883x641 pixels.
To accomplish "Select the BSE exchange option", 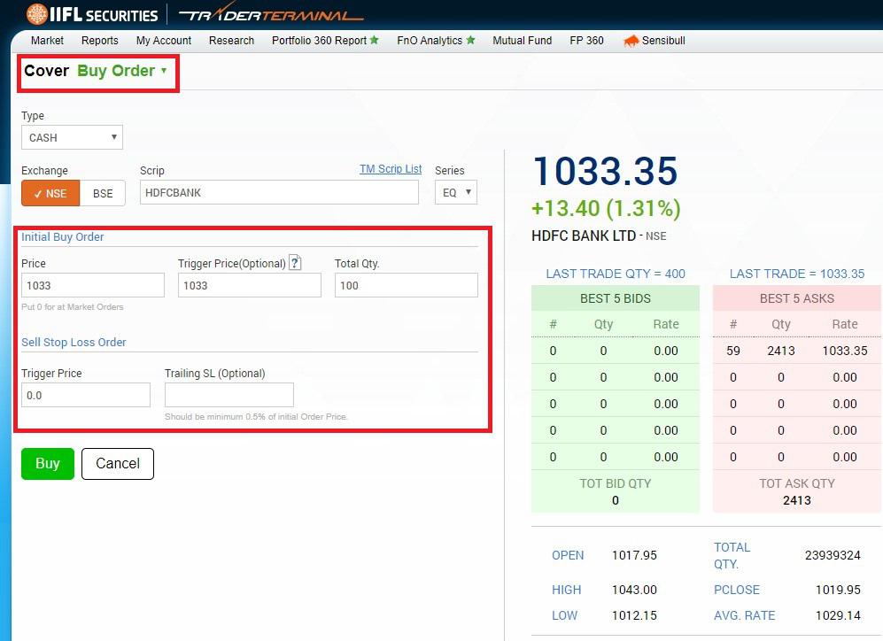I will pos(103,193).
